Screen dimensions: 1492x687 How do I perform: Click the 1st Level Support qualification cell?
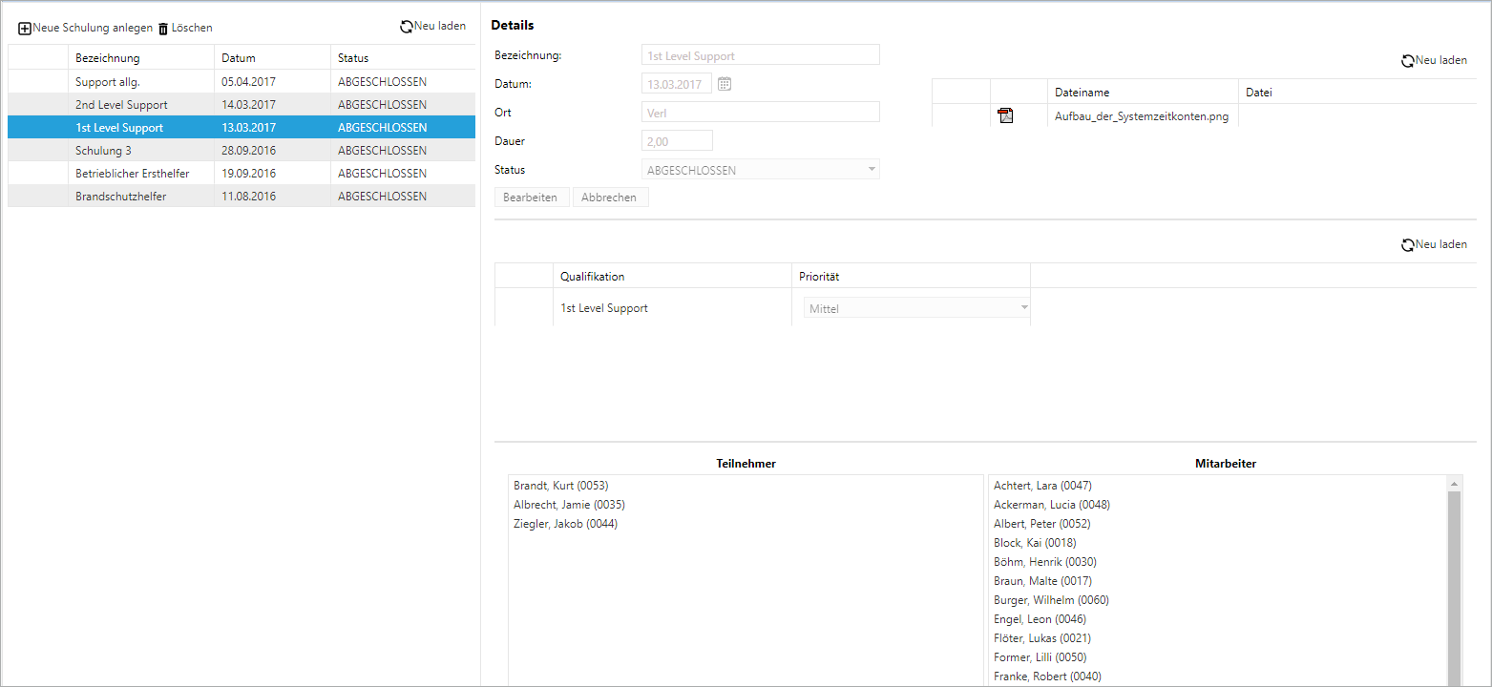pyautogui.click(x=672, y=308)
